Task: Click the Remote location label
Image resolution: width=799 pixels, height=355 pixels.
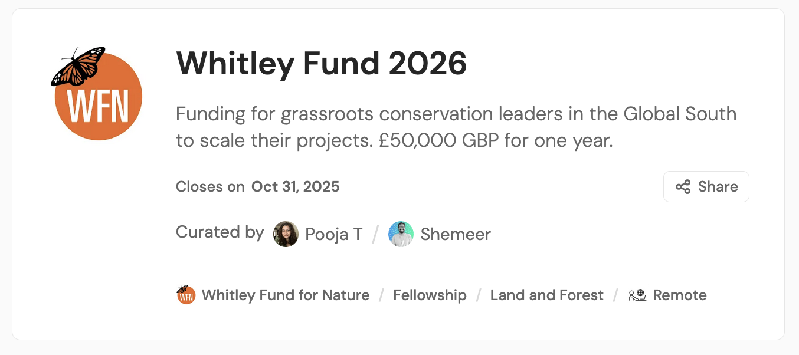Action: point(679,295)
